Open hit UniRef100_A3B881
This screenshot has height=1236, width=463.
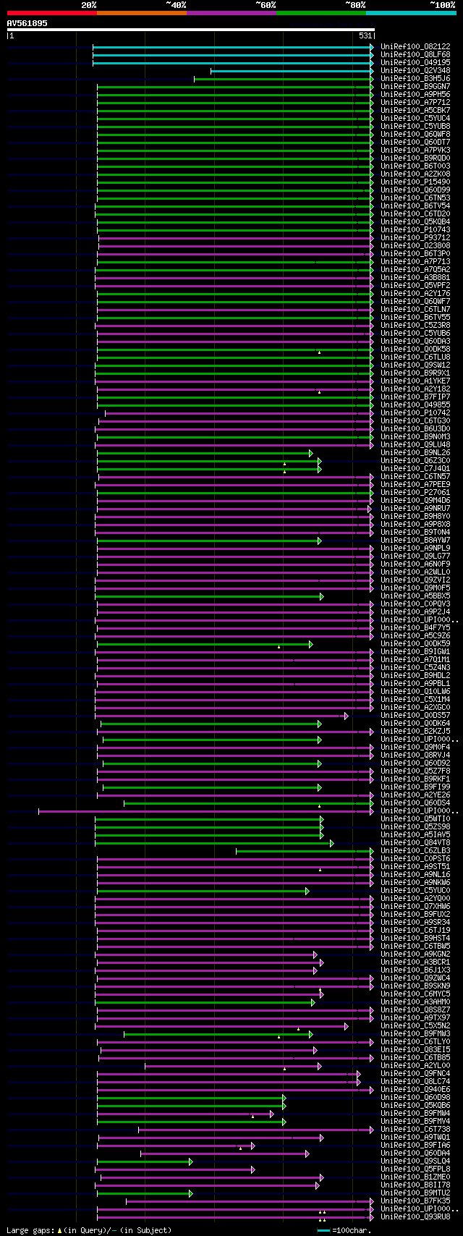[x=415, y=277]
